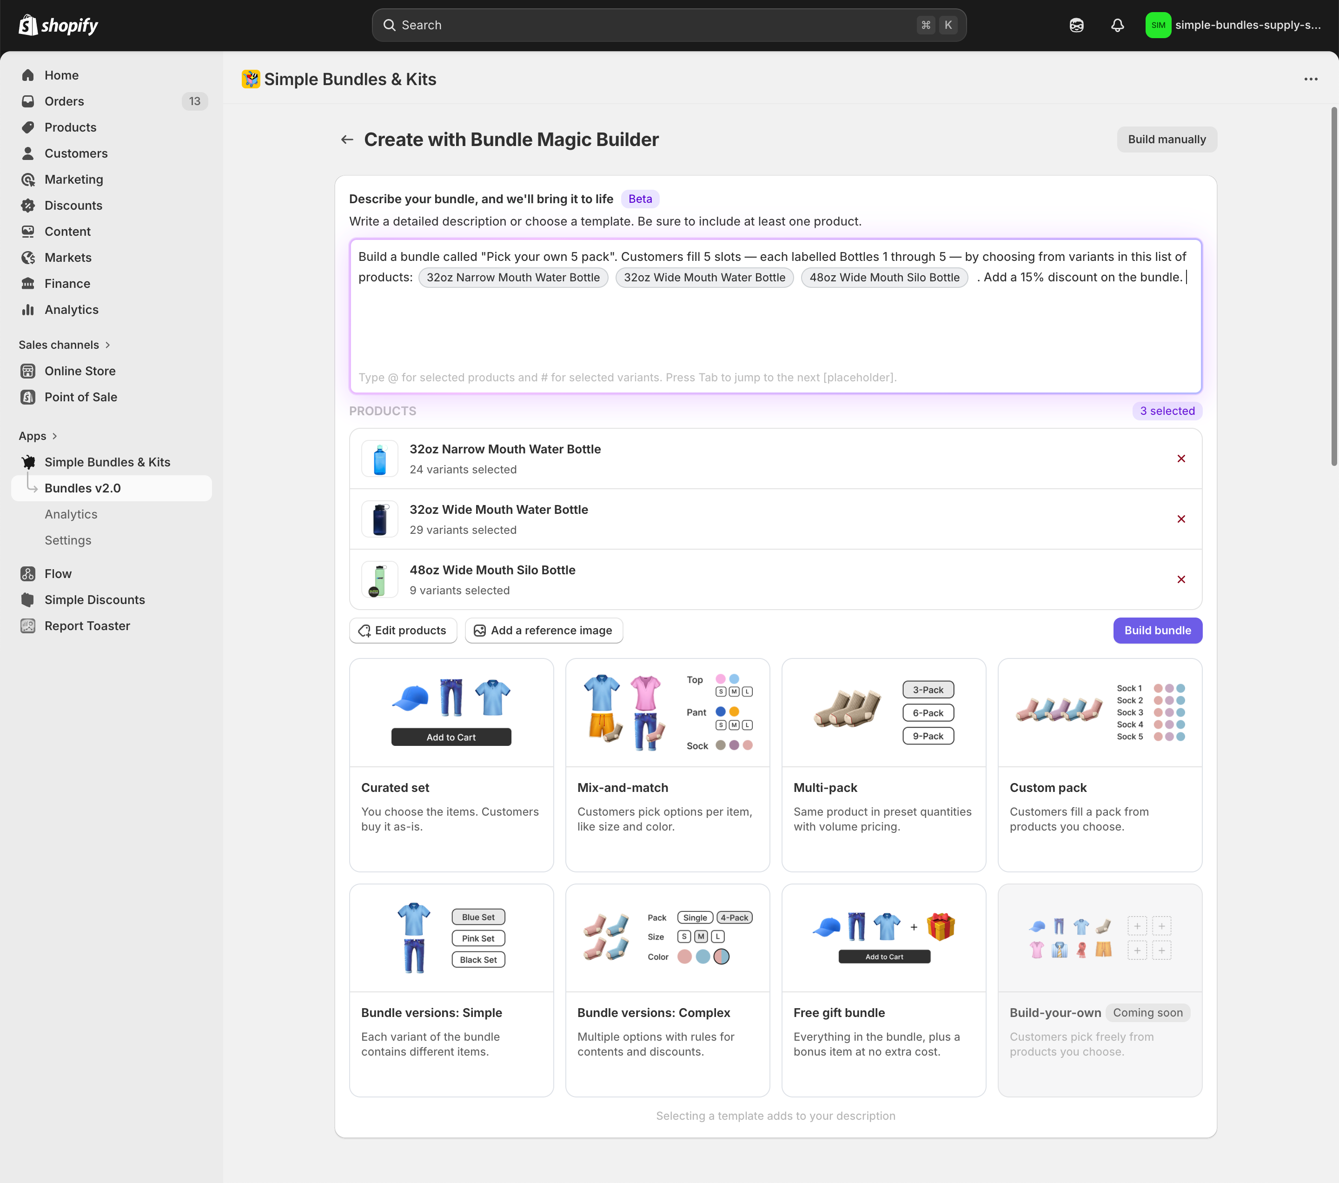Open Orders in the sidebar
The image size is (1339, 1183).
[64, 101]
